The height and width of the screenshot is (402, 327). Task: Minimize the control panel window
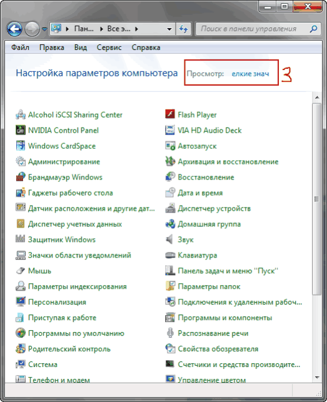(x=267, y=7)
